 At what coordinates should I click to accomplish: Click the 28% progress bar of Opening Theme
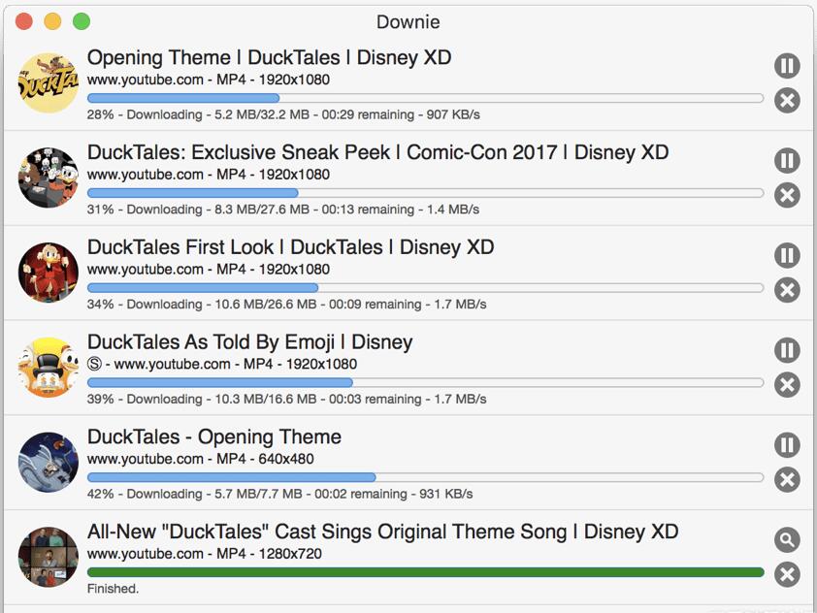(x=425, y=98)
